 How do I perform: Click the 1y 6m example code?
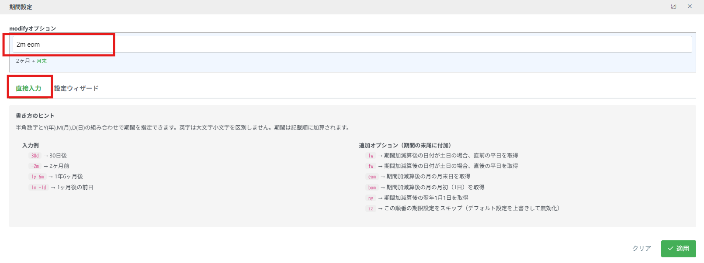pos(38,177)
